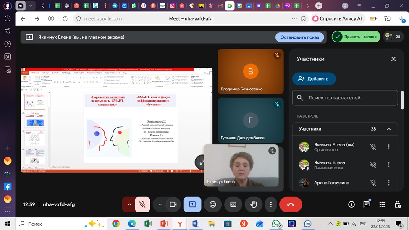Toggle screen presentation button
The image size is (409, 230).
(x=192, y=204)
